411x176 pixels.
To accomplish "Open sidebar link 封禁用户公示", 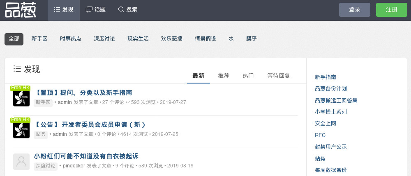I will [331, 147].
